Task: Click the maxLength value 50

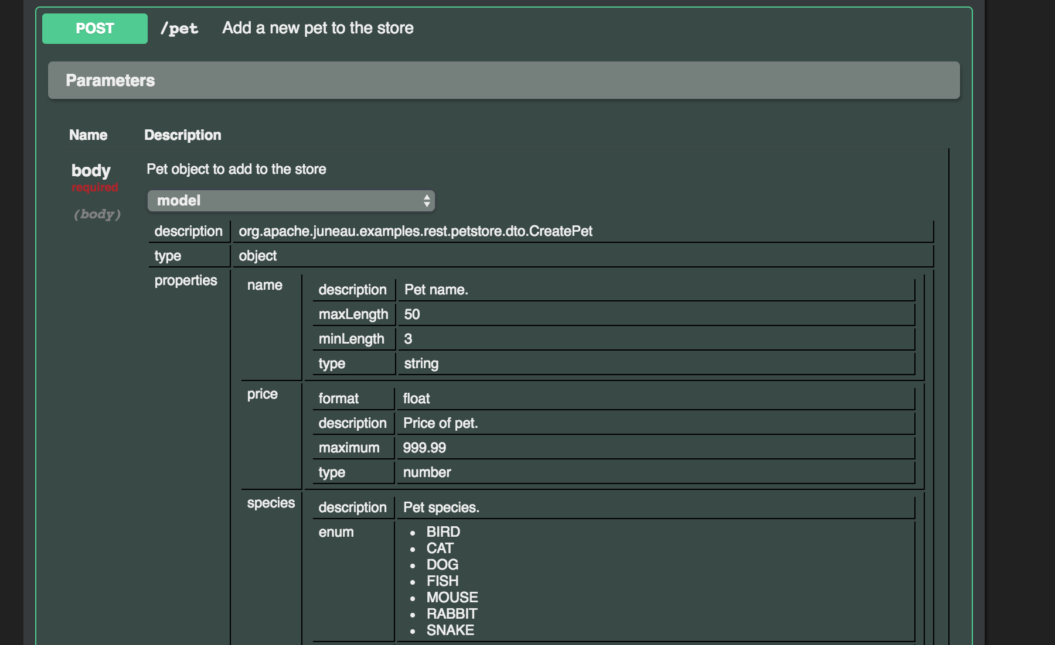Action: (411, 314)
